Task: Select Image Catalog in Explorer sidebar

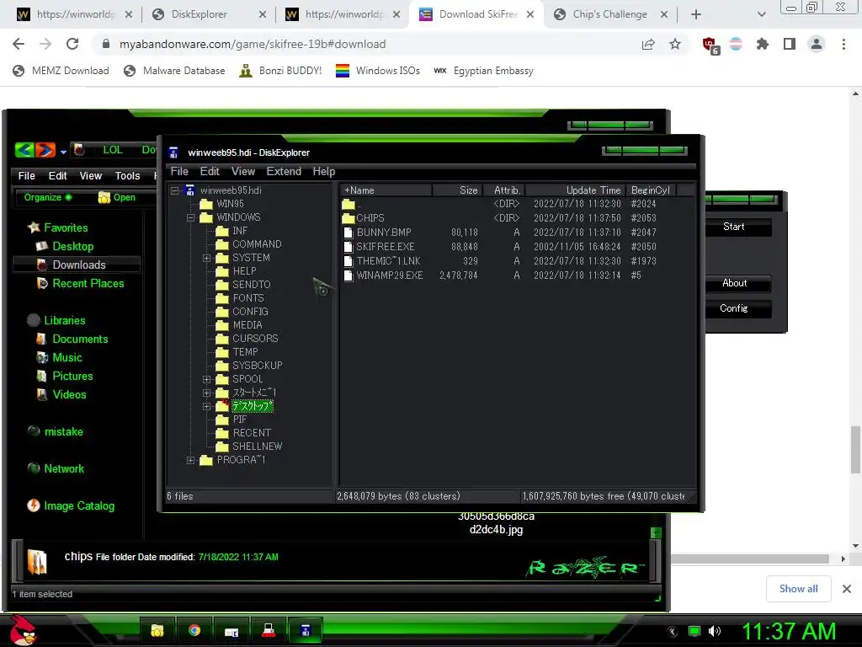Action: coord(79,505)
